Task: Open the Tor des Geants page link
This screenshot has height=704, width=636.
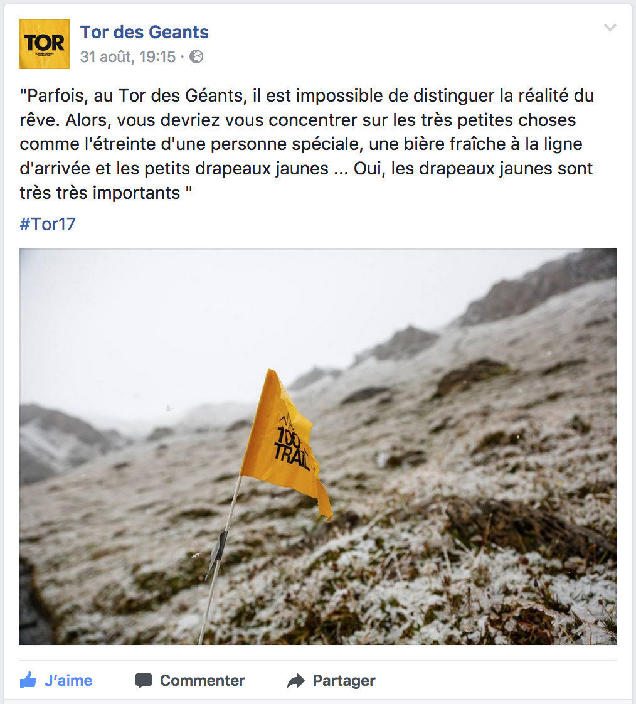Action: 144,33
